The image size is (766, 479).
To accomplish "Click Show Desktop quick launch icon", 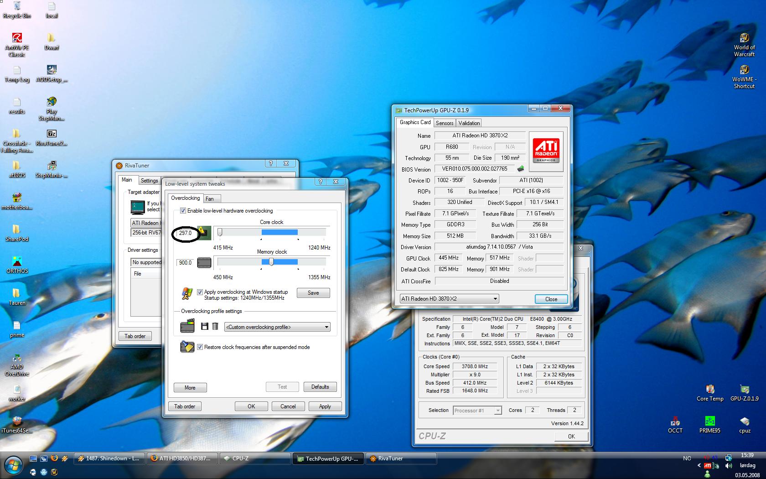I will coord(33,458).
